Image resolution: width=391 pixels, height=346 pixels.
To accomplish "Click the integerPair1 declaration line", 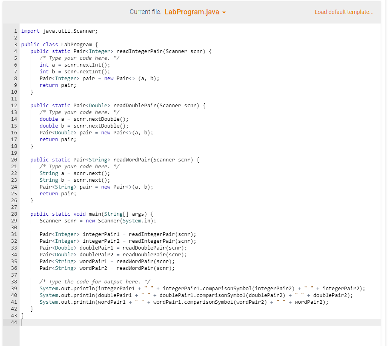I will click(118, 234).
